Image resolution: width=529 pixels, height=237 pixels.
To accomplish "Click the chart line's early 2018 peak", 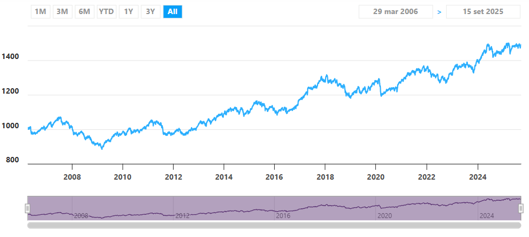I will tap(325, 76).
